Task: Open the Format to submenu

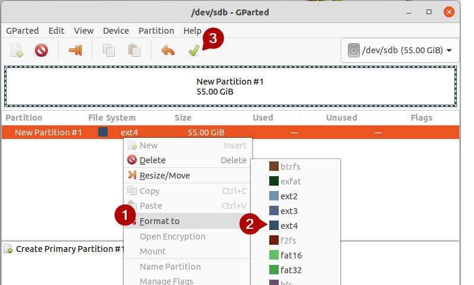Action: click(x=188, y=221)
